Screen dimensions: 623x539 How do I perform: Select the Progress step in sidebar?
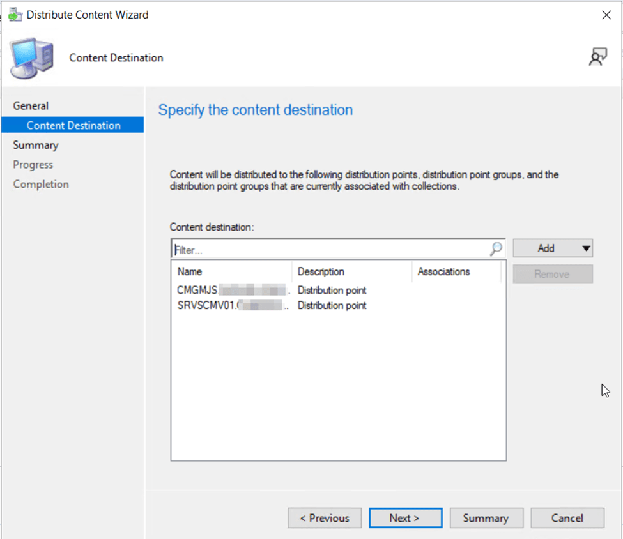pyautogui.click(x=33, y=165)
